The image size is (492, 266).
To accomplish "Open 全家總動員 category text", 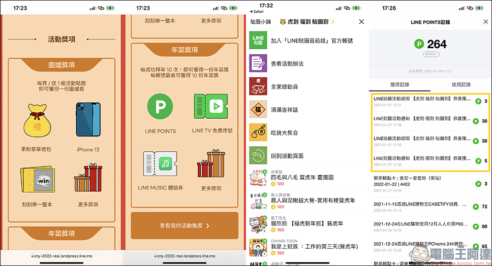I will pos(284,87).
